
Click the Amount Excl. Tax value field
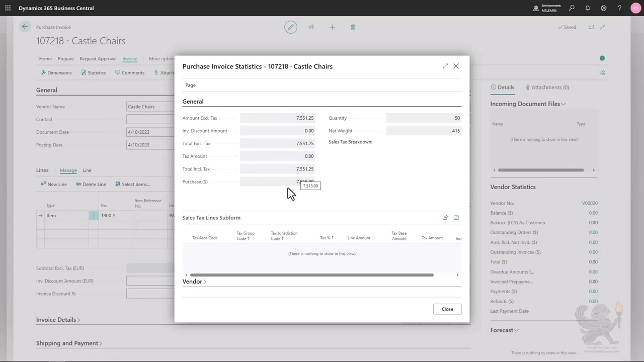click(x=278, y=118)
